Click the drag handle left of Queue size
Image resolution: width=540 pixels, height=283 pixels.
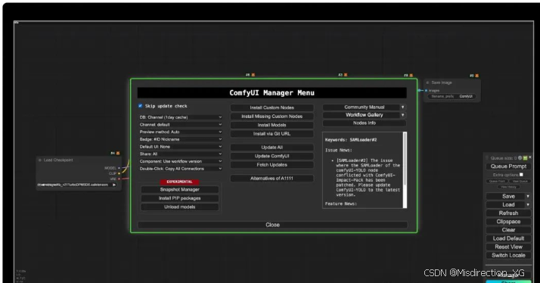[x=487, y=158]
